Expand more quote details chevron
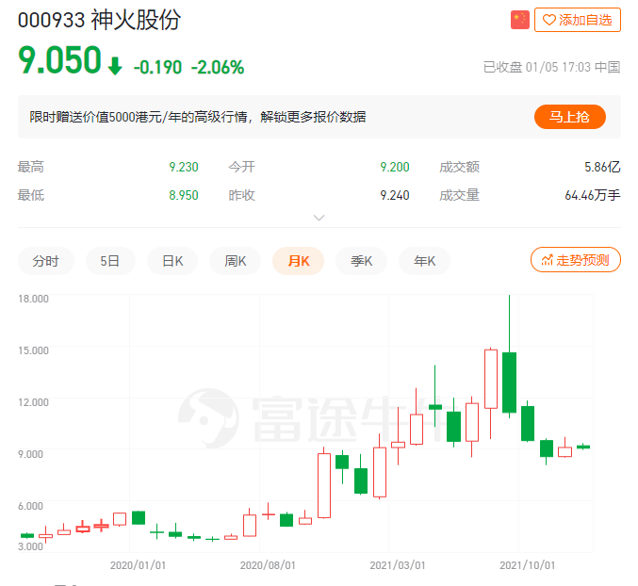 319,218
